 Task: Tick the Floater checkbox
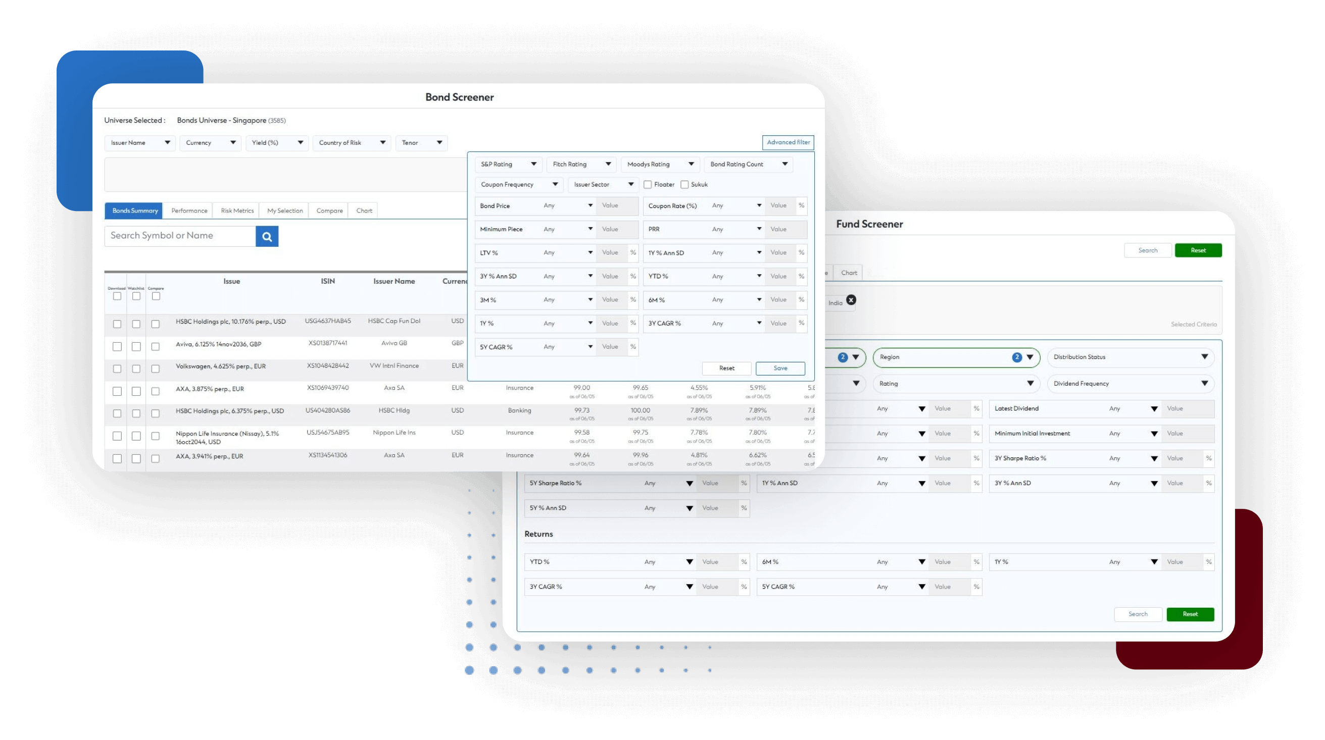[648, 184]
